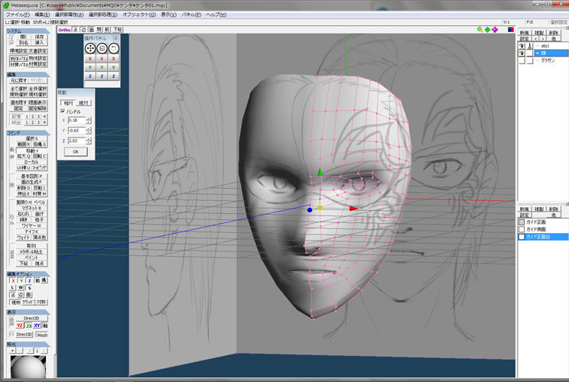Click OK in the 移動 panel
The width and height of the screenshot is (569, 382).
(76, 151)
